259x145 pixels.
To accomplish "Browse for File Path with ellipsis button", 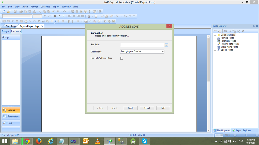I will coord(166,45).
